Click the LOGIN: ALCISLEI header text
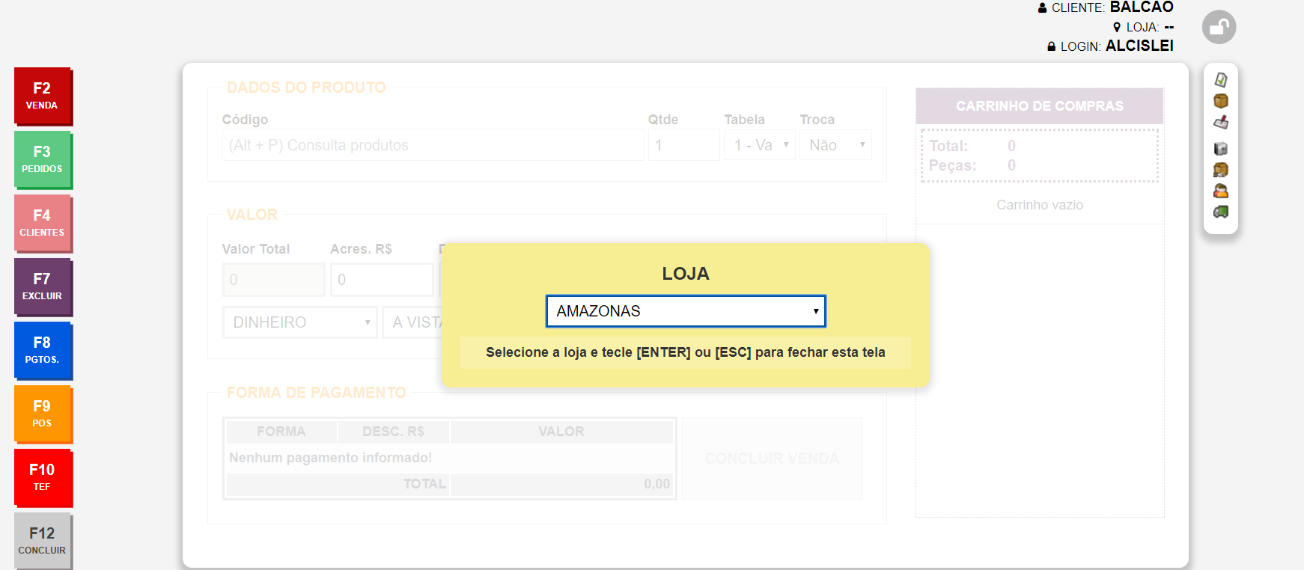 tap(1110, 46)
